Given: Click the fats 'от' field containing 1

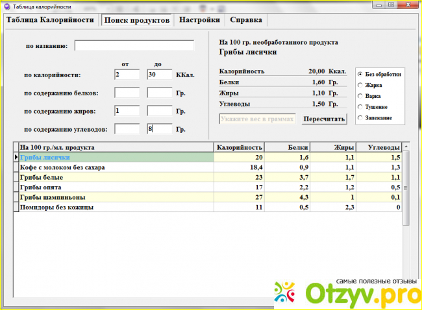Looking at the screenshot, I should 127,111.
